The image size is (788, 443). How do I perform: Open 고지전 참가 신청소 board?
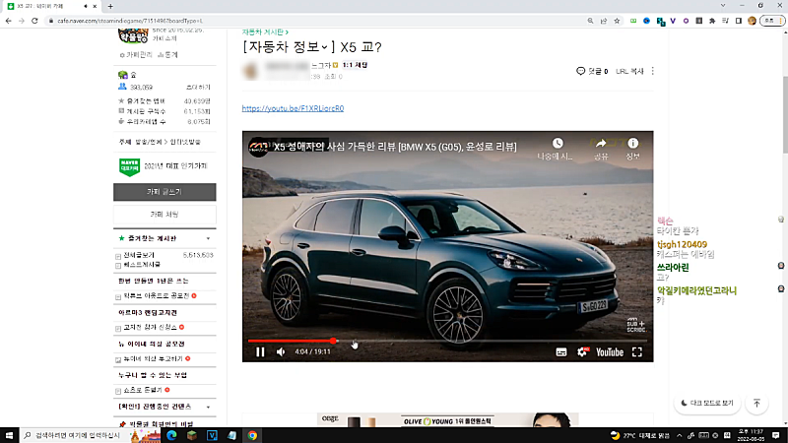point(151,328)
